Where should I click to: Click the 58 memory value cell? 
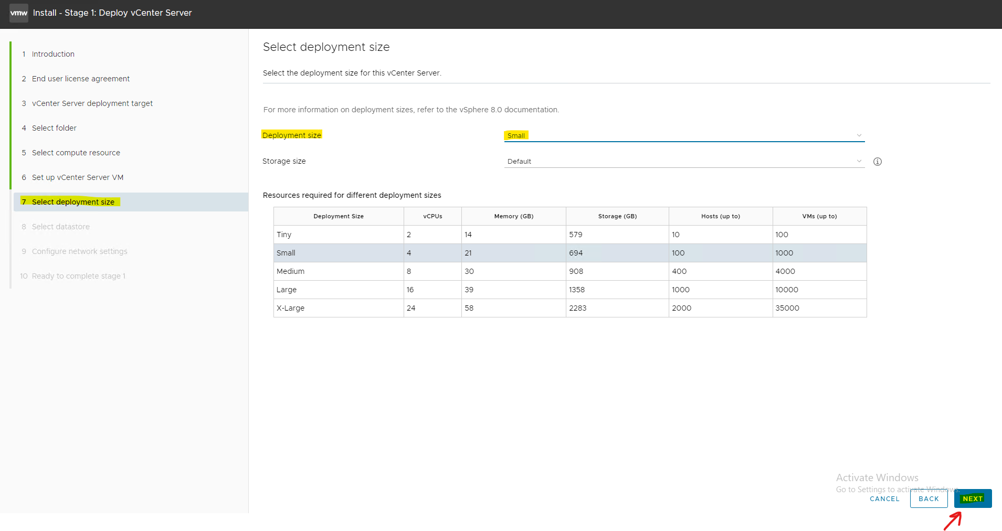click(514, 308)
